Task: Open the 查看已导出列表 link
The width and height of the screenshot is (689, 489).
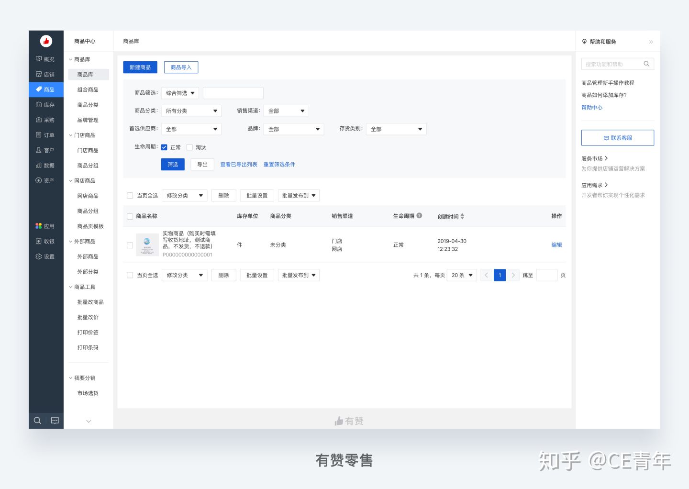Action: click(238, 164)
